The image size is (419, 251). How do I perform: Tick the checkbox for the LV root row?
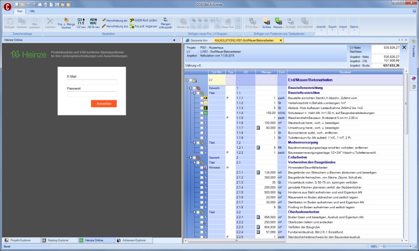[191, 80]
